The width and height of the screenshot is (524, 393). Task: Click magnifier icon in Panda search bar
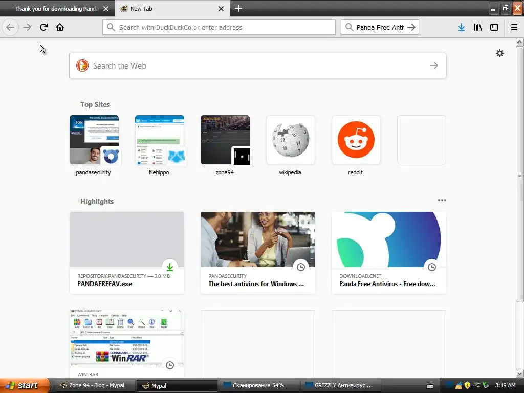349,27
